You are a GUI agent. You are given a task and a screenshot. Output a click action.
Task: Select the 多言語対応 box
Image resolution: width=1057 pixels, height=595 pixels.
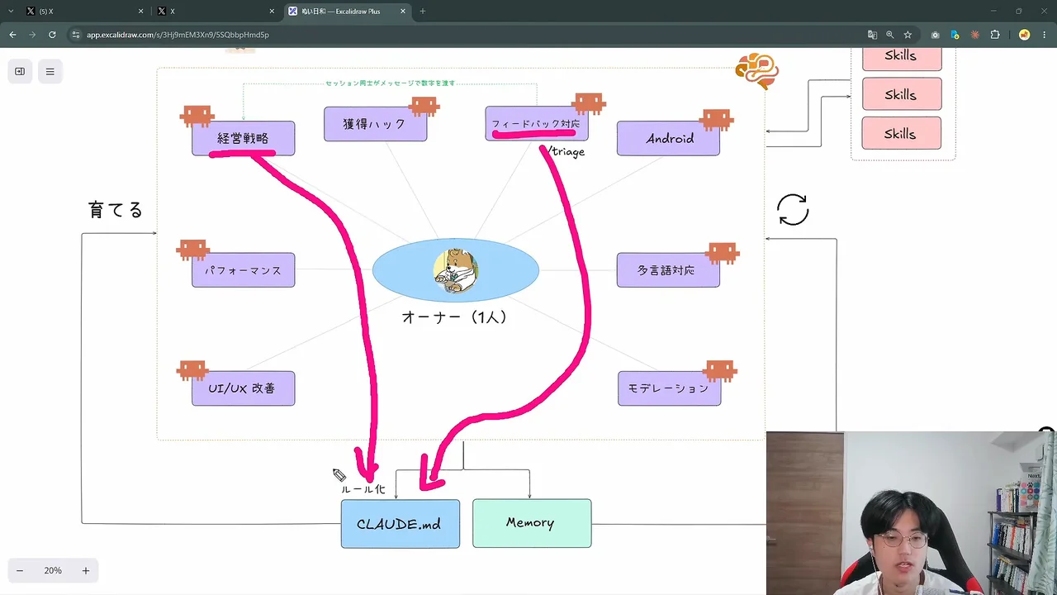[668, 270]
